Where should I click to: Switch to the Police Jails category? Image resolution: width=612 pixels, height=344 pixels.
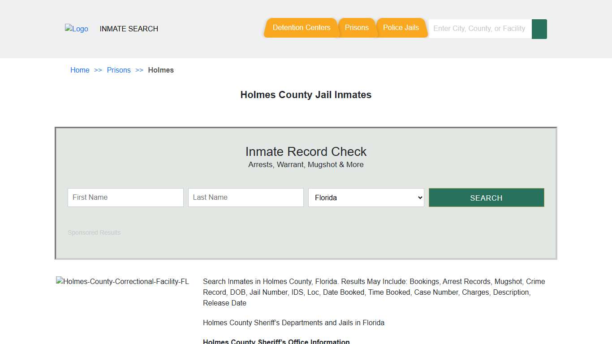click(x=401, y=27)
